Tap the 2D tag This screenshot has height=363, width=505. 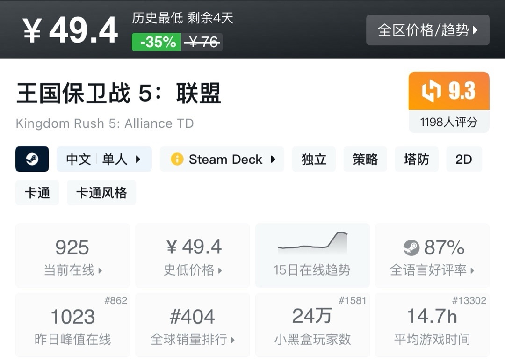463,159
